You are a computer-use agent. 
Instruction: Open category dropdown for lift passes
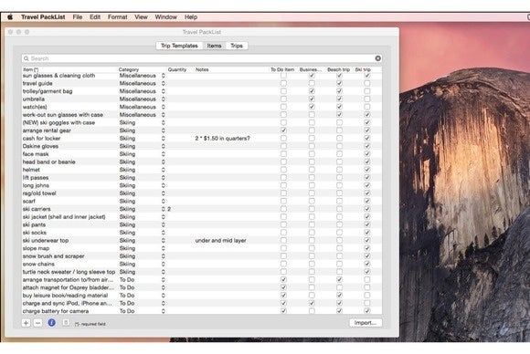[x=164, y=178]
